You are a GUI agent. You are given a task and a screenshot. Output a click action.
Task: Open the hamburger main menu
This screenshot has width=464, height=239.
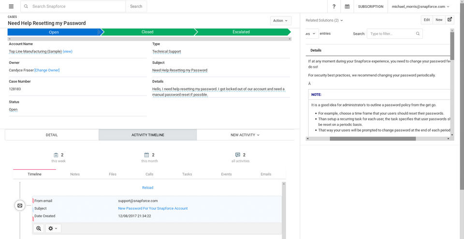pos(11,6)
